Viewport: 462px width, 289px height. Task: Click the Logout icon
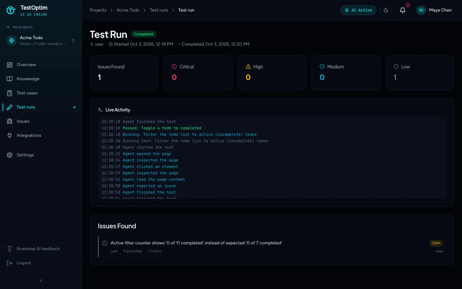(x=10, y=263)
